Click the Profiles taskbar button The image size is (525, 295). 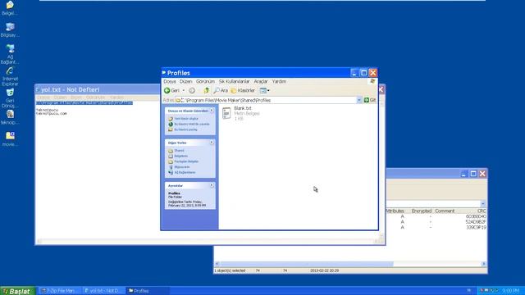148,291
